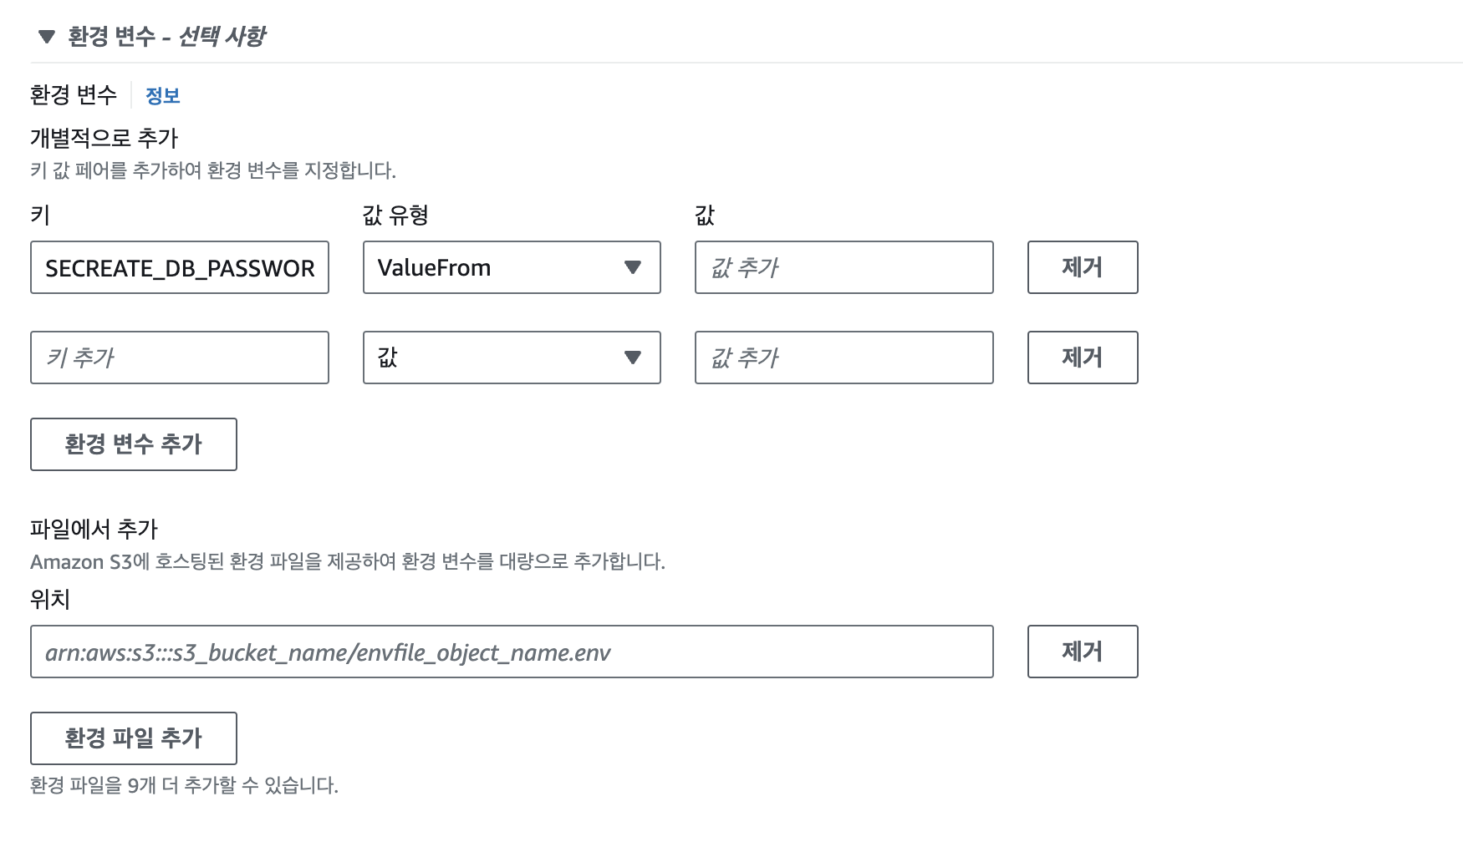Image resolution: width=1463 pixels, height=847 pixels.
Task: Click the 파일에서 추가 heading
Action: (94, 529)
